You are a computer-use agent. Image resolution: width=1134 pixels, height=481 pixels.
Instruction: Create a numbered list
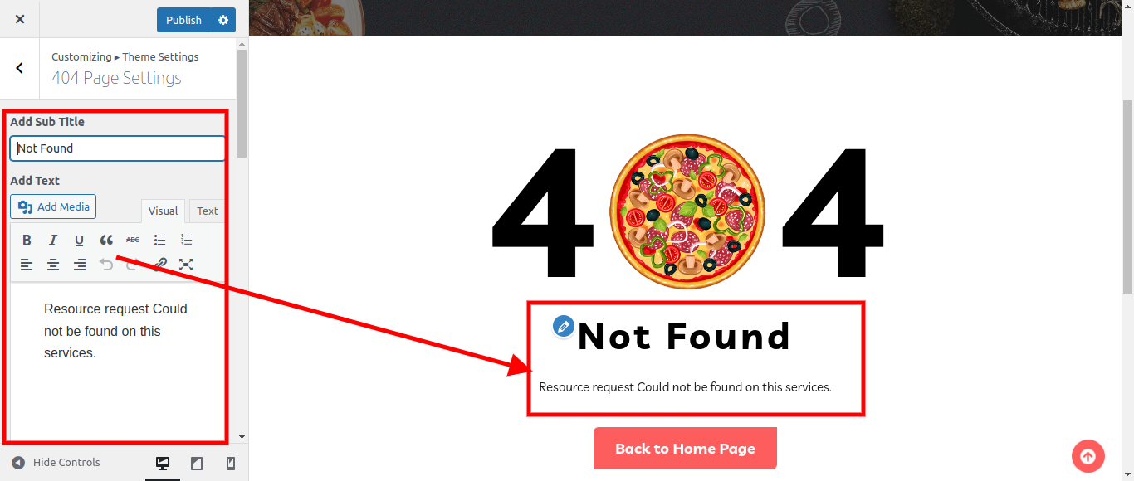coord(187,240)
